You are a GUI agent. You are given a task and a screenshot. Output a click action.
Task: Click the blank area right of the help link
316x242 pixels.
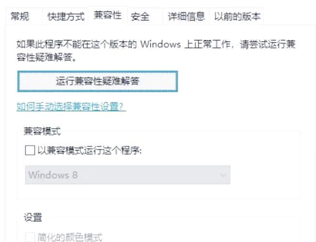(x=212, y=106)
